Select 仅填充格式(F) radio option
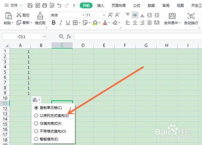202x145 pixels. (x=48, y=123)
